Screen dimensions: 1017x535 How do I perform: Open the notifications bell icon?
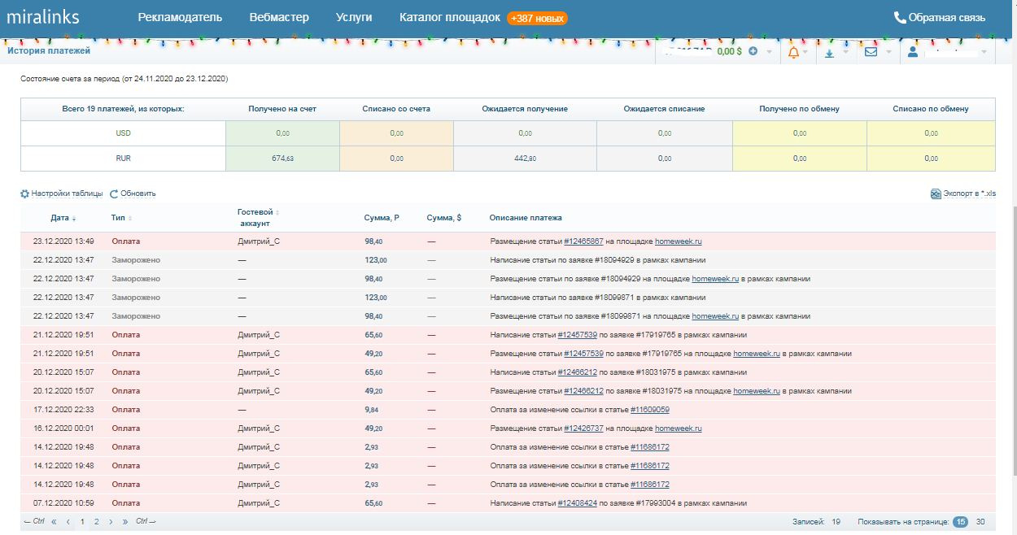[793, 52]
